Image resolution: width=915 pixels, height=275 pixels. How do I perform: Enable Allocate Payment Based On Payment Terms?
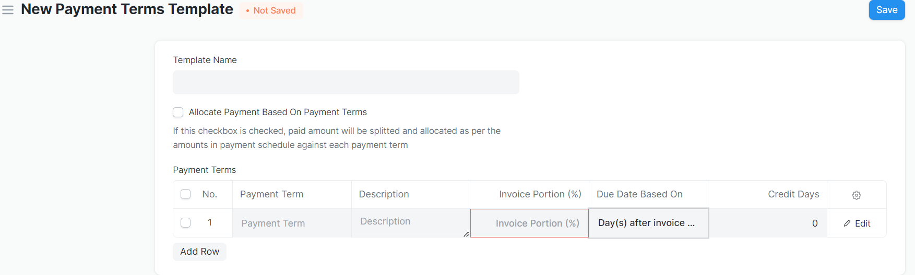pyautogui.click(x=178, y=112)
